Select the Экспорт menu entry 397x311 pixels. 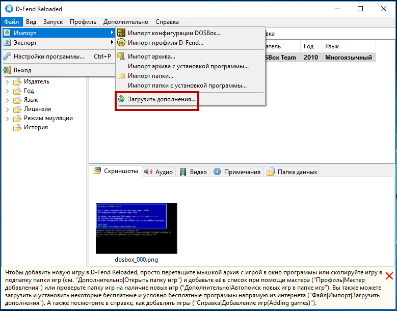(59, 43)
